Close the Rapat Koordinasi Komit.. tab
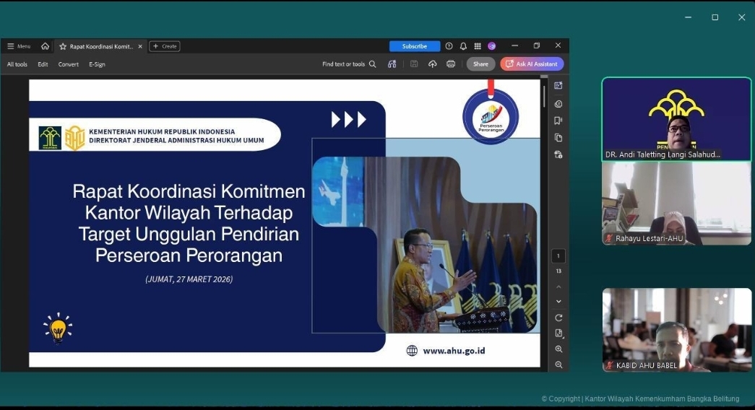755x410 pixels. tap(140, 47)
